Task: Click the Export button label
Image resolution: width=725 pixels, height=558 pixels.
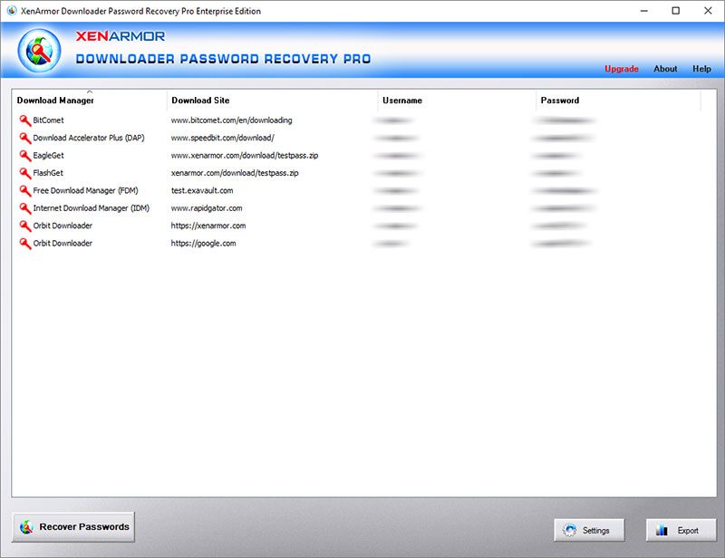Action: 688,530
